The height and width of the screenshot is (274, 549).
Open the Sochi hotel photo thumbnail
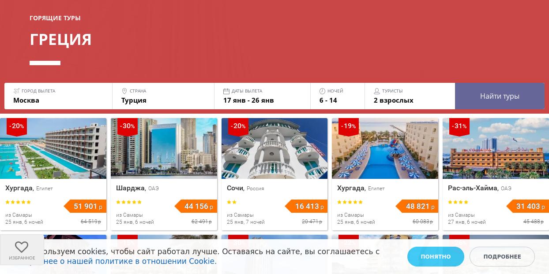pyautogui.click(x=274, y=148)
